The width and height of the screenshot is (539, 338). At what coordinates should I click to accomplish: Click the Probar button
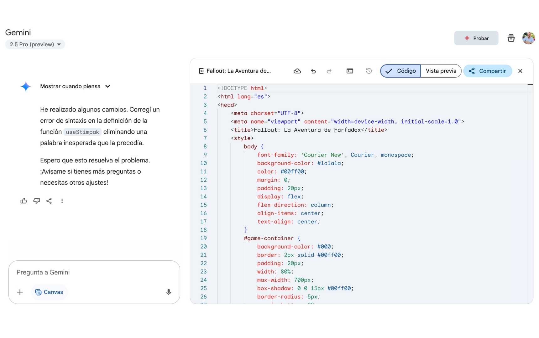click(x=476, y=38)
